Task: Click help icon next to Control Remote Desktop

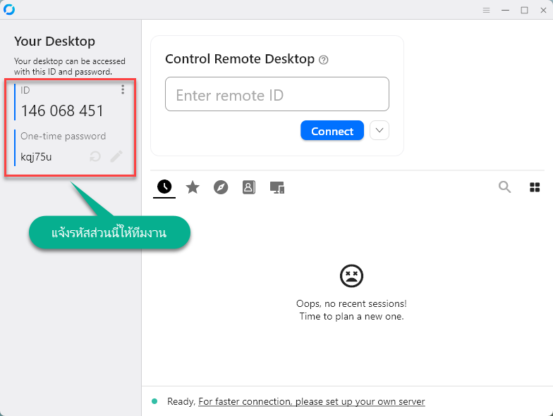Action: [324, 60]
